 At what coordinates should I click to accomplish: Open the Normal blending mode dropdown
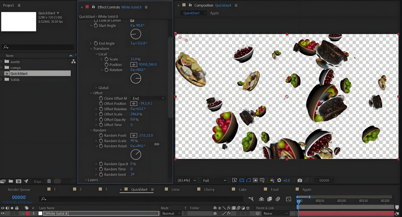[x=171, y=213]
